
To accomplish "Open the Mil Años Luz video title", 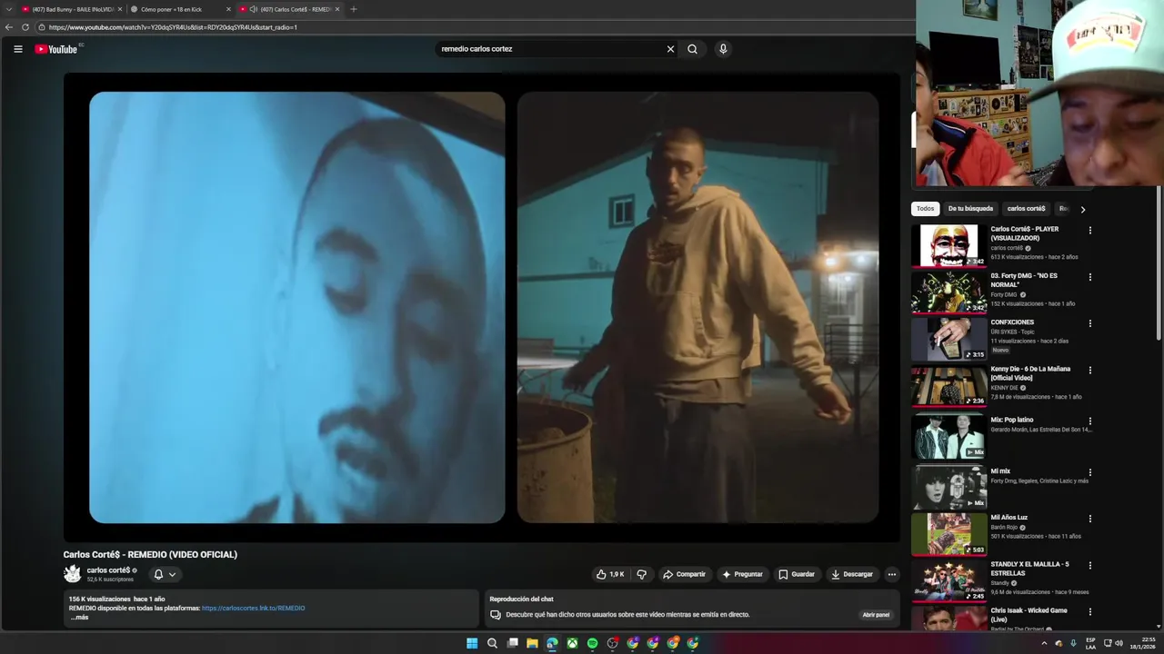I will point(1009,518).
